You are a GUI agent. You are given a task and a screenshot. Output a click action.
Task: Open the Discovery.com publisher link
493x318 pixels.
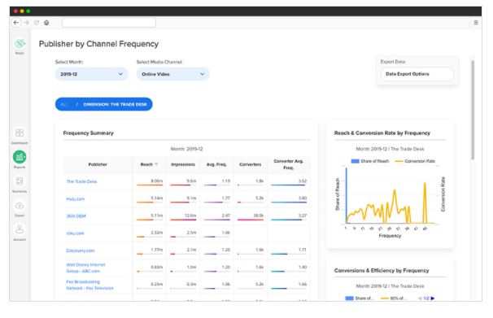(81, 250)
